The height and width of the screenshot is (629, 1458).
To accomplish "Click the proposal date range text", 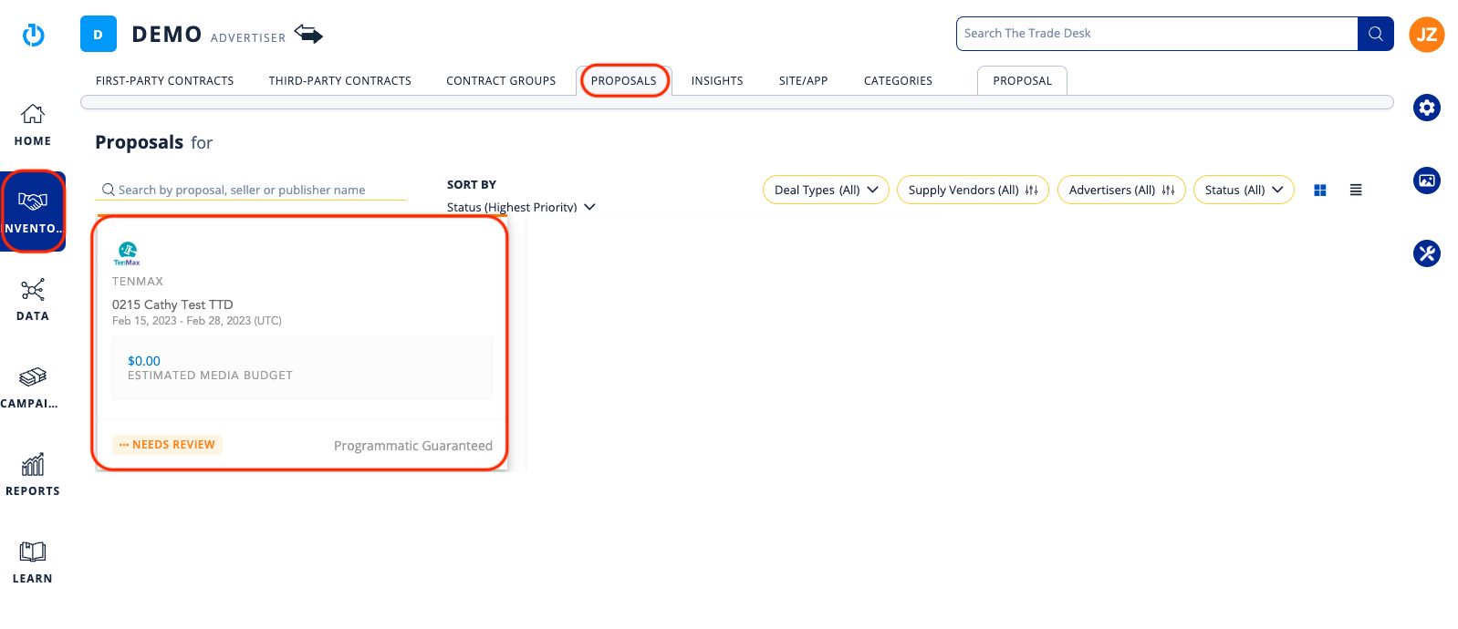I will (x=197, y=321).
